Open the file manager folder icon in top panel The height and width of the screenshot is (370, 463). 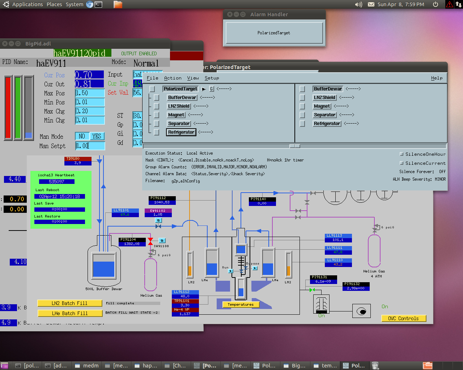coord(118,4)
